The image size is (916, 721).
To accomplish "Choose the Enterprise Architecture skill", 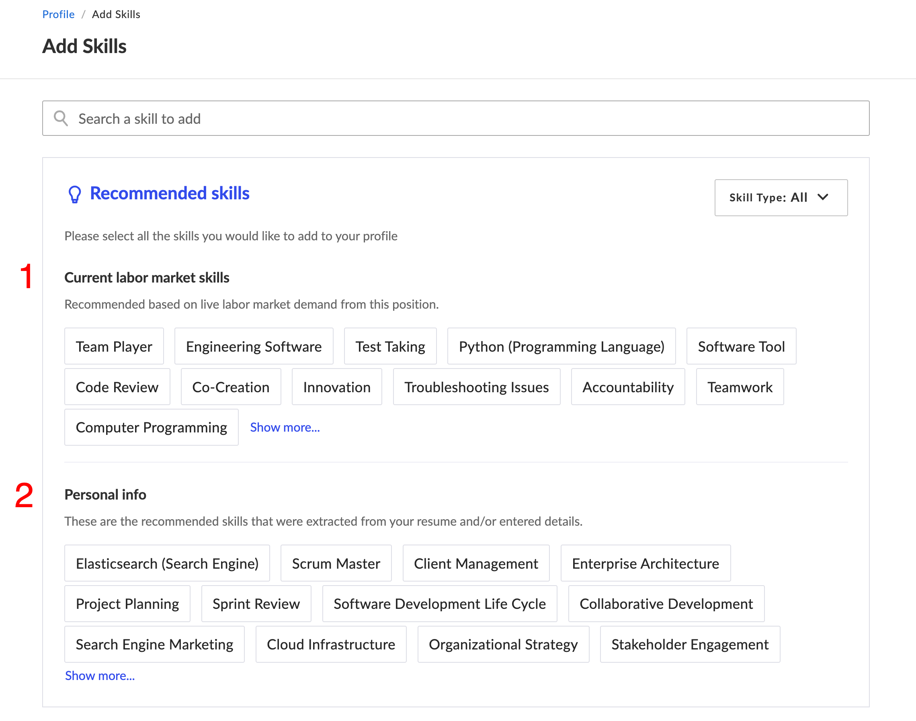I will [646, 563].
